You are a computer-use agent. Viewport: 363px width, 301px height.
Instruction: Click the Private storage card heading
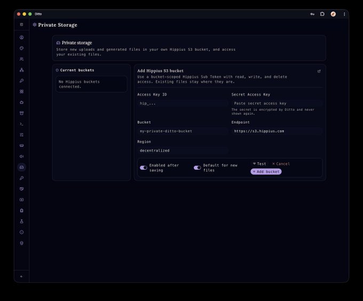tap(77, 43)
